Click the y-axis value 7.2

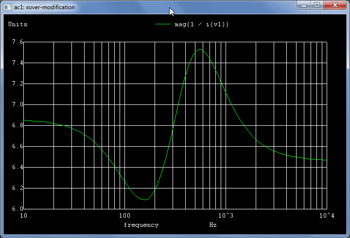(17, 84)
